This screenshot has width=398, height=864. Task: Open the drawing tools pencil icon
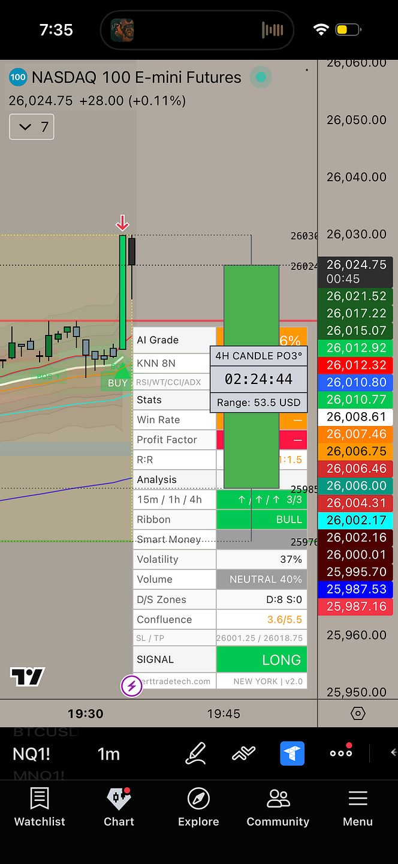(196, 754)
